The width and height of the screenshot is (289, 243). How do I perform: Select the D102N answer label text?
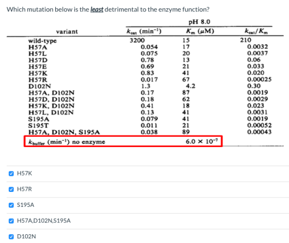(x=26, y=236)
